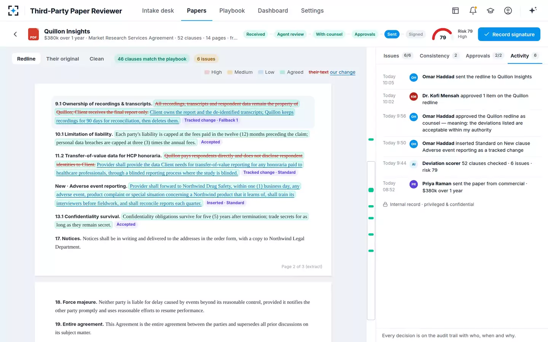Click the OH avatar on the 10:05 entry
Image resolution: width=548 pixels, height=342 pixels.
tap(414, 78)
